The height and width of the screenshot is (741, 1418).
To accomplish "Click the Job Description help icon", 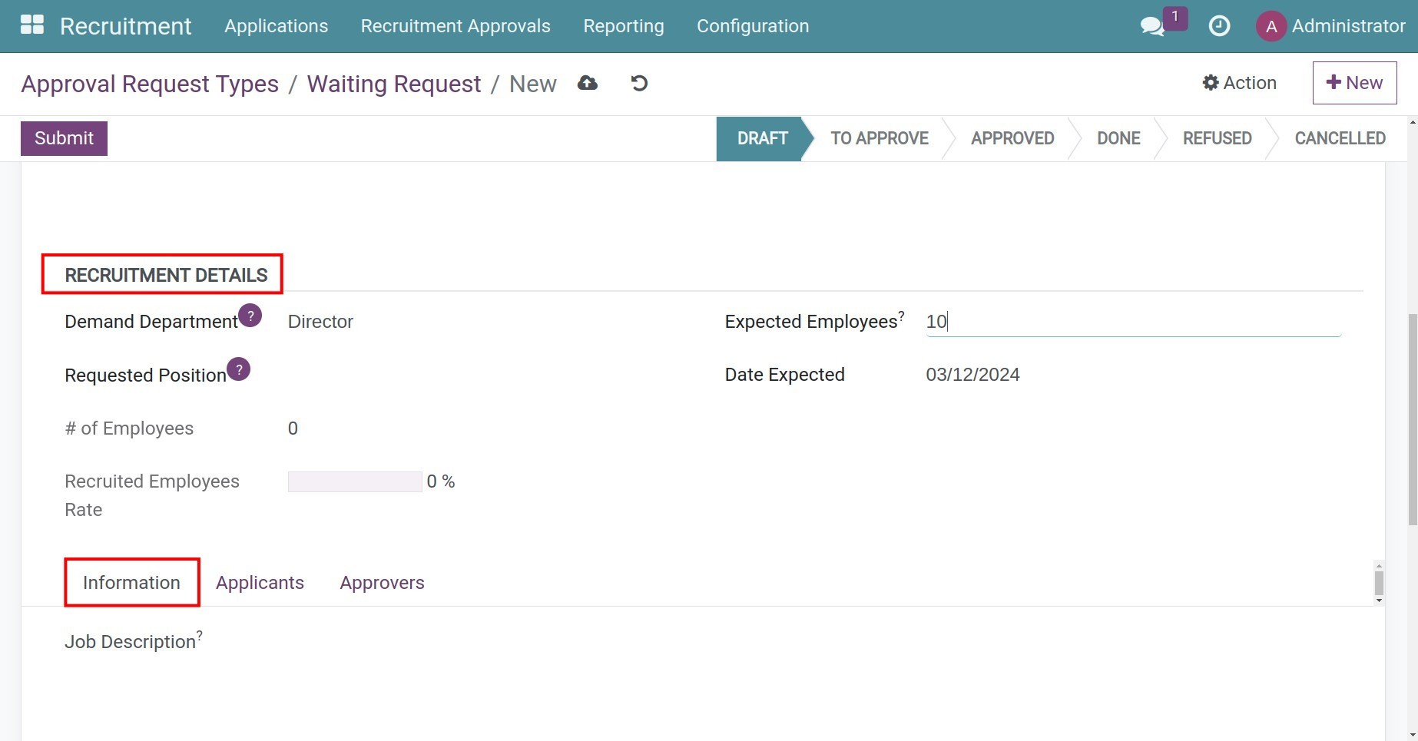I will pos(198,634).
